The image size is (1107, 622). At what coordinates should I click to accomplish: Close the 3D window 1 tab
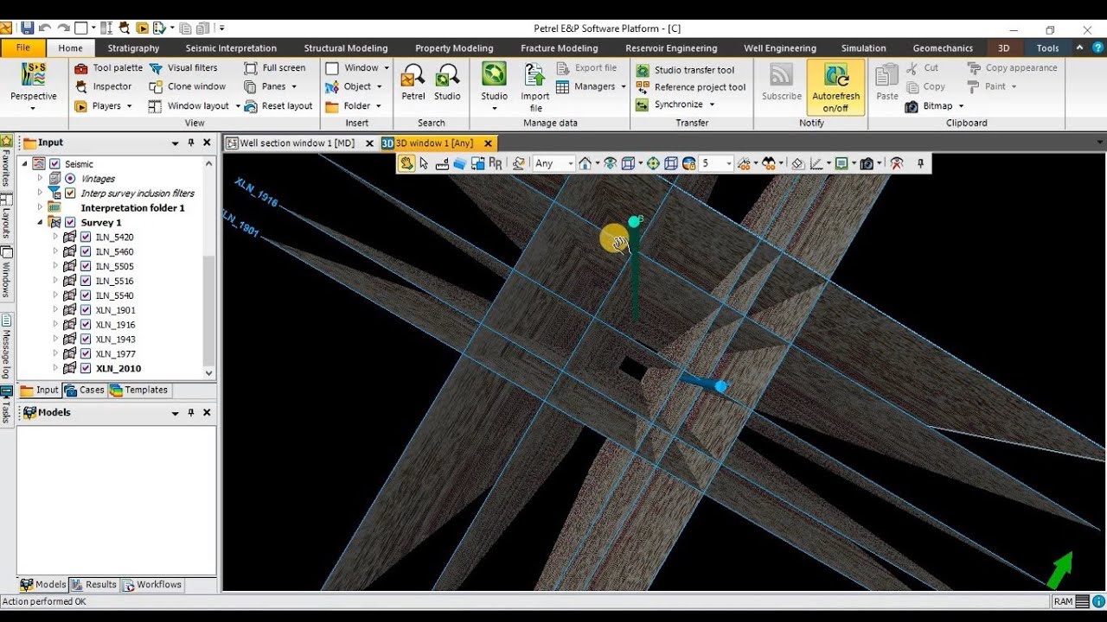488,143
